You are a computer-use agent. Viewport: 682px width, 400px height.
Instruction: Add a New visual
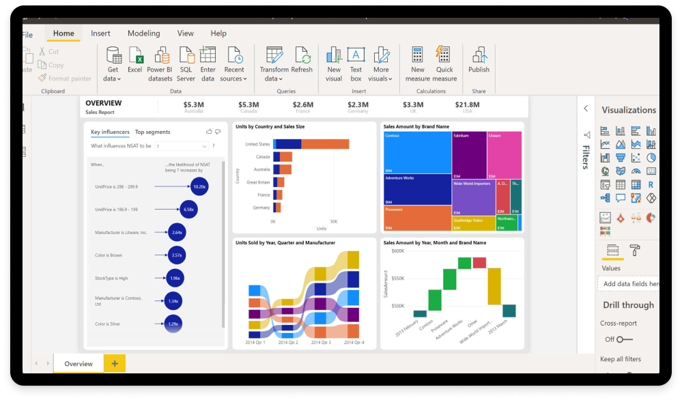[334, 64]
